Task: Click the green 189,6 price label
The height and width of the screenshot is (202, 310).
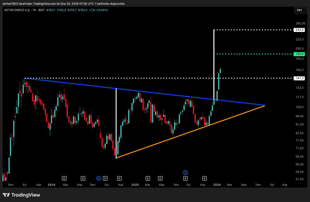Action: coord(299,54)
